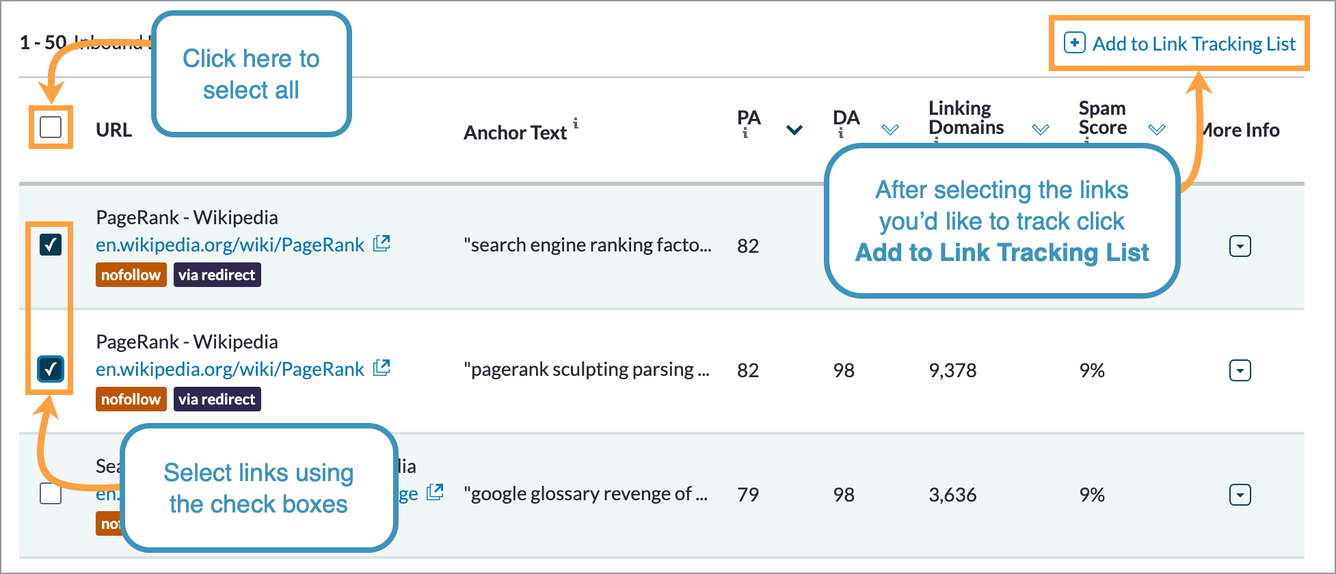
Task: Click the via redirect tag on first row
Action: coord(217,275)
